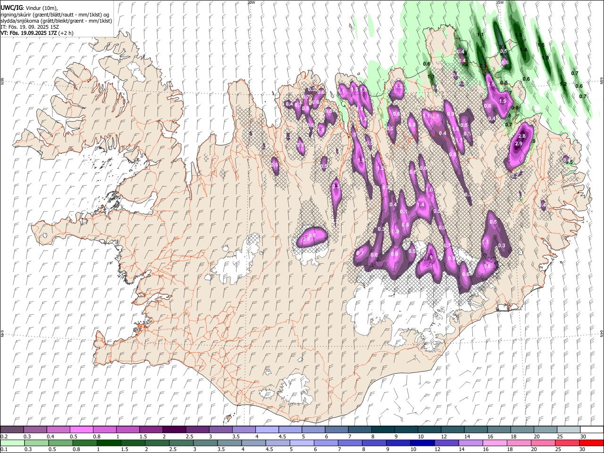Screen dimensions: 604x453
Task: Click the bright pink 0.5 swatch in the upper legend
Action: [x=81, y=429]
